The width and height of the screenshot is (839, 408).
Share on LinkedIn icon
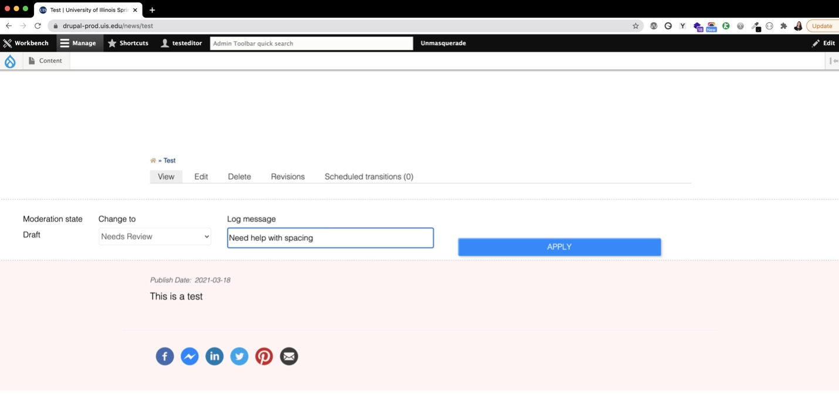coord(214,356)
